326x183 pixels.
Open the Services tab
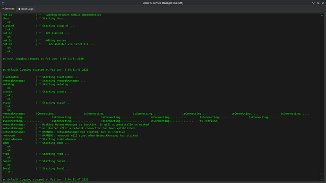[9, 8]
